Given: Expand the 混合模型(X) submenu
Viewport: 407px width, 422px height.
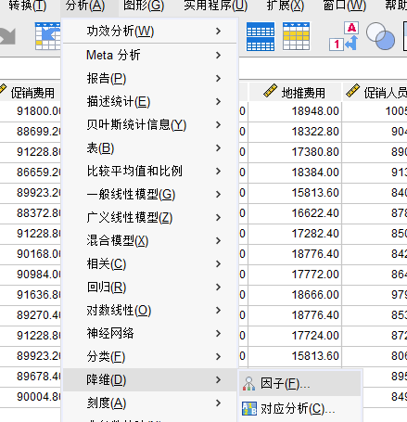Looking at the screenshot, I should coord(150,241).
